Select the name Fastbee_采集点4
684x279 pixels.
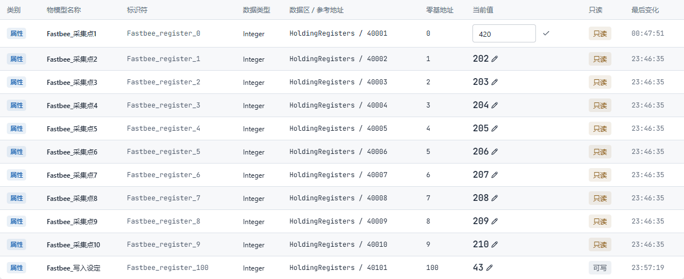pyautogui.click(x=72, y=106)
